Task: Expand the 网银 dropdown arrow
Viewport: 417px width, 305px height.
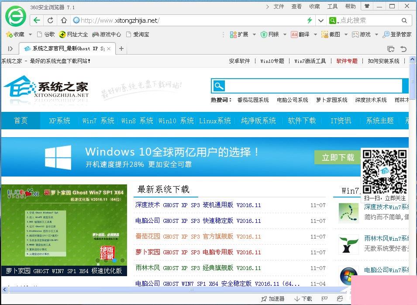Action: [285, 35]
